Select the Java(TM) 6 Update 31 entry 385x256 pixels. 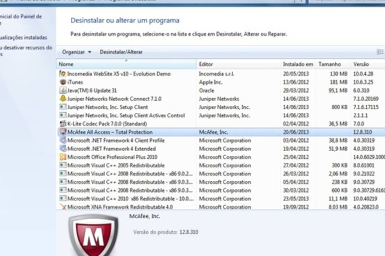click(221, 90)
